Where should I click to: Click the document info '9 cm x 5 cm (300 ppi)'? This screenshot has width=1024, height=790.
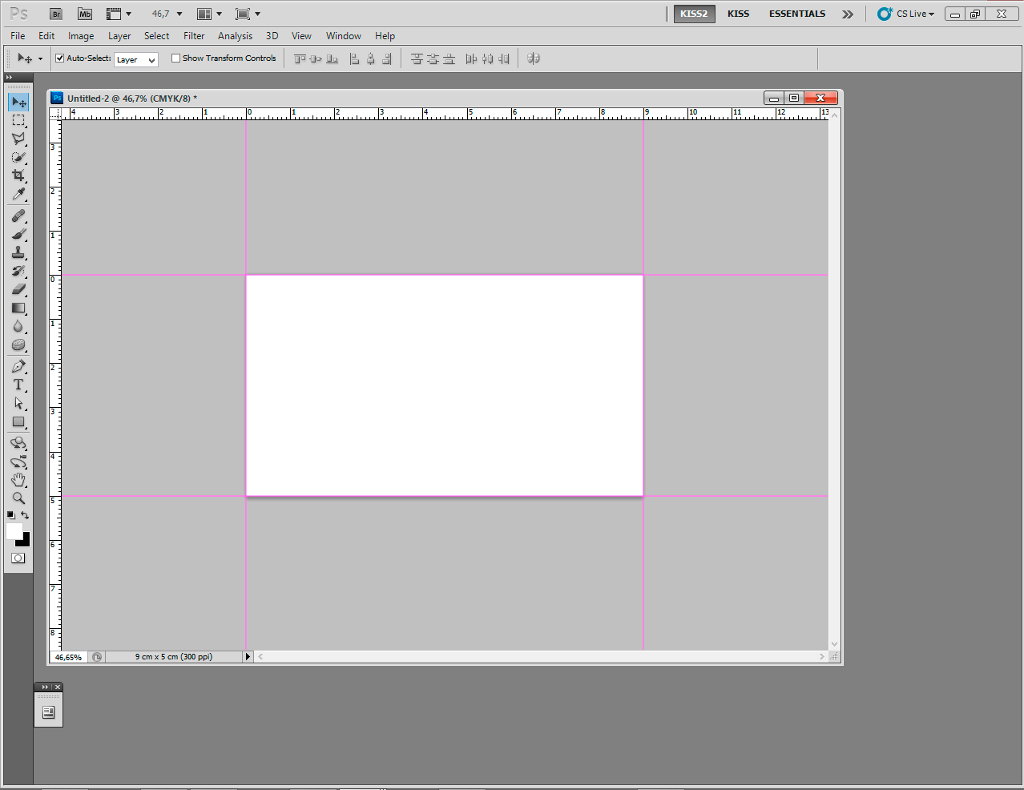coord(173,657)
